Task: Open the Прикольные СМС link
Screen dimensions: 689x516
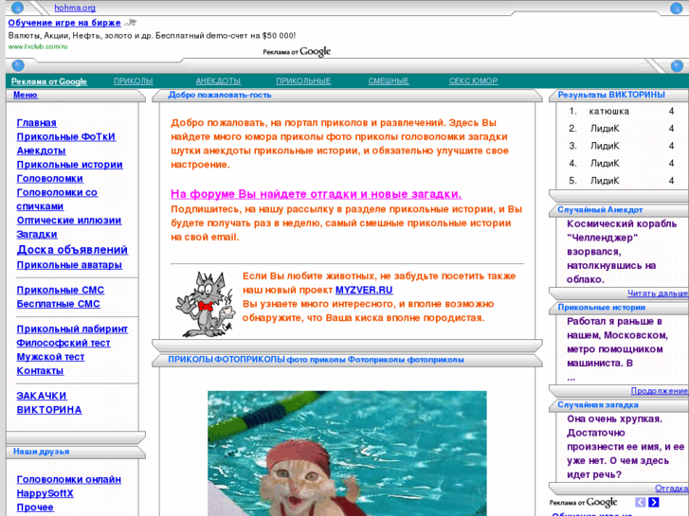Action: [61, 291]
